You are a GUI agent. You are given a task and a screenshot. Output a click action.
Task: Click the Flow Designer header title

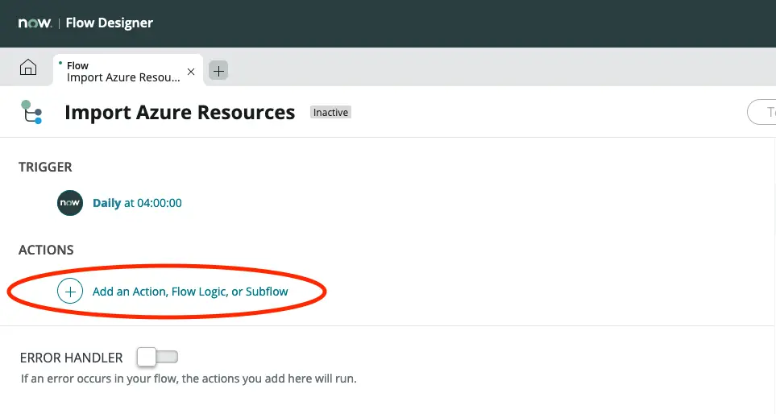[109, 23]
